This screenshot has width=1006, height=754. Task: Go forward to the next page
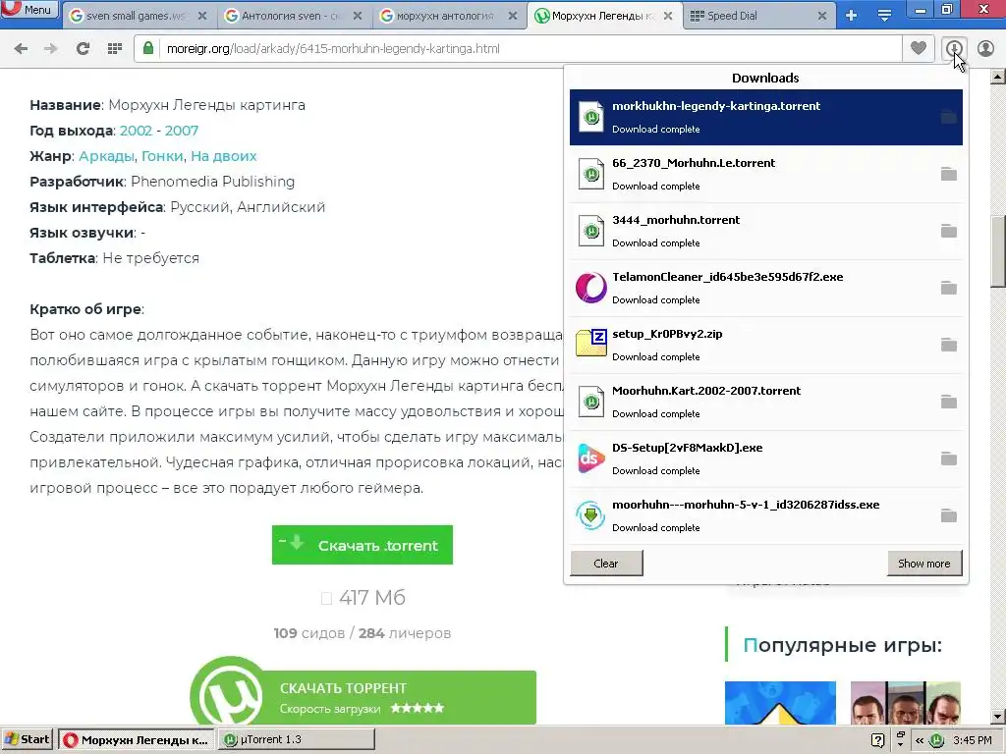(51, 48)
